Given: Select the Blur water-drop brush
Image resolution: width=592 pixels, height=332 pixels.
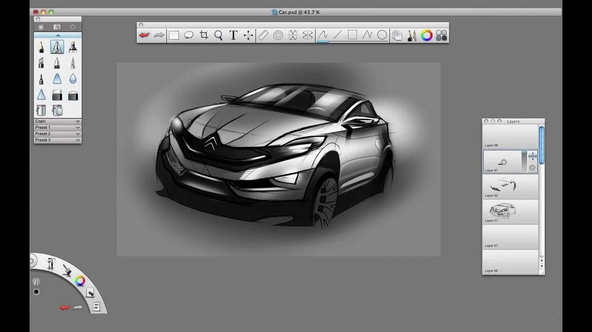Looking at the screenshot, I should click(73, 79).
